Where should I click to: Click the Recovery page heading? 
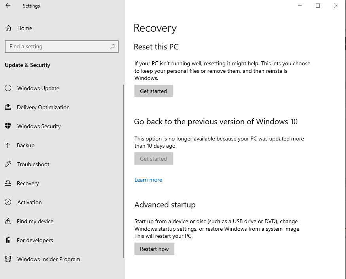pyautogui.click(x=155, y=28)
